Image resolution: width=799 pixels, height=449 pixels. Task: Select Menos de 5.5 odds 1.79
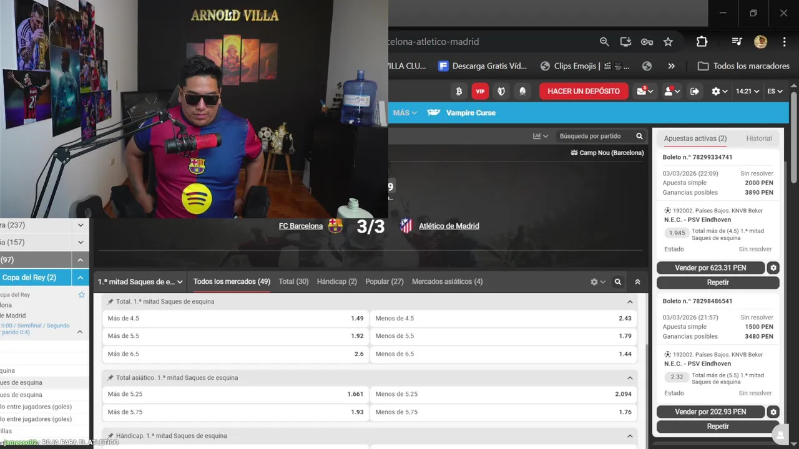[504, 336]
